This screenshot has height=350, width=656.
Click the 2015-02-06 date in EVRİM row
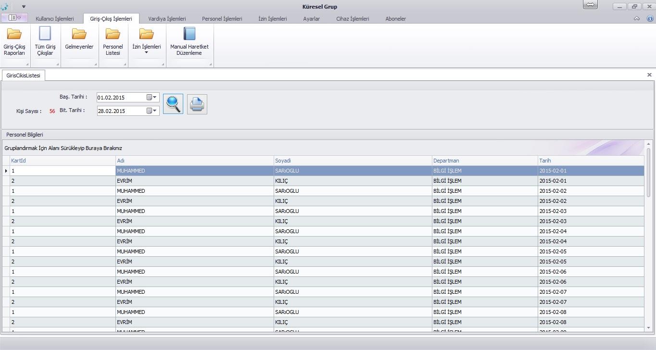pyautogui.click(x=591, y=282)
